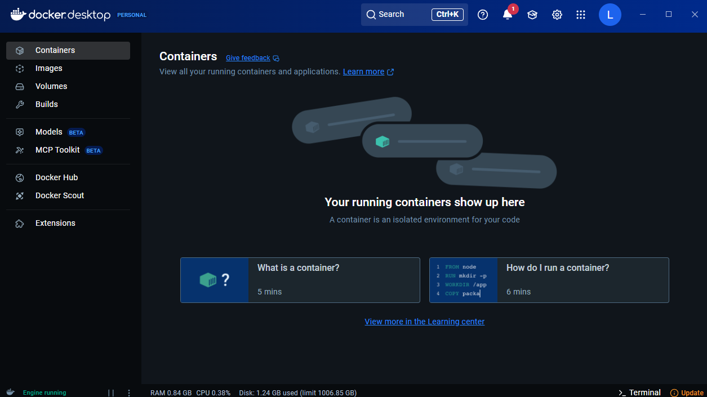This screenshot has height=397, width=707.
Task: Open the 'What is a container?' card
Action: [x=300, y=280]
